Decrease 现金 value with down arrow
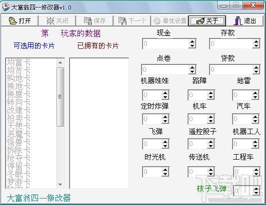Screen dimensions: 266x205 coord(192,46)
